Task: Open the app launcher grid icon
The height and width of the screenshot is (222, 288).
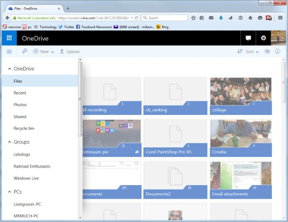Action: (9, 38)
